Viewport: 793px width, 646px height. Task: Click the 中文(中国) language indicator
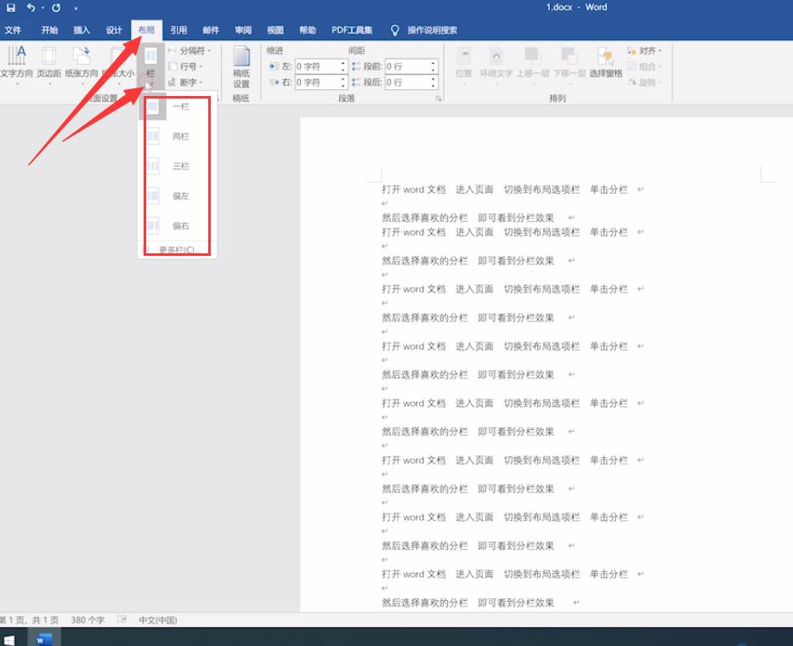click(158, 620)
